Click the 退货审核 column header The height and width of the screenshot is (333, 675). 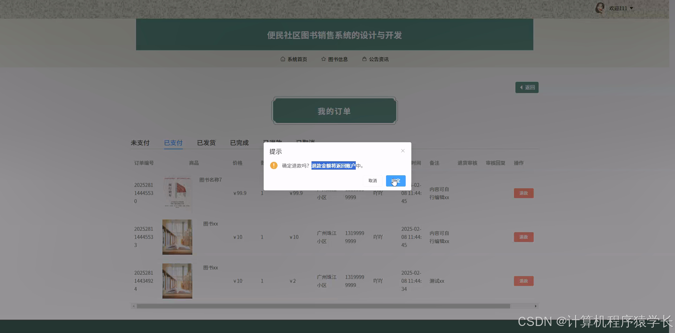pos(468,163)
